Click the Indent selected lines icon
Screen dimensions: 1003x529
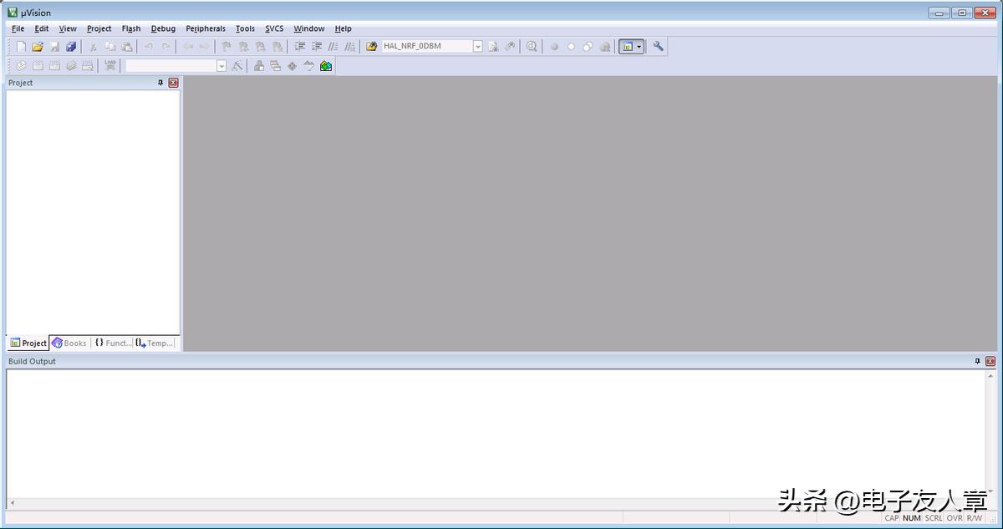click(x=300, y=47)
